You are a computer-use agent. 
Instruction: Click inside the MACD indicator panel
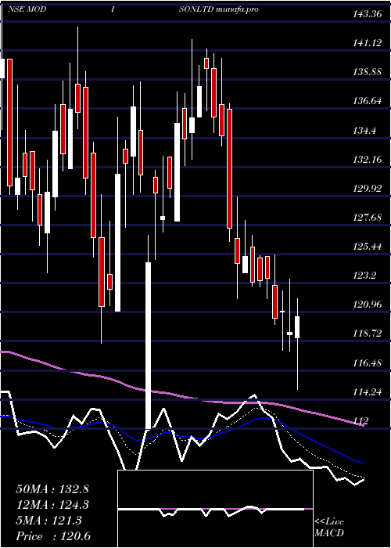[215, 509]
